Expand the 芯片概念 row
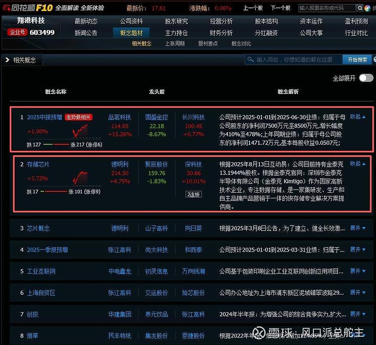This screenshot has width=376, height=345. pyautogui.click(x=358, y=228)
